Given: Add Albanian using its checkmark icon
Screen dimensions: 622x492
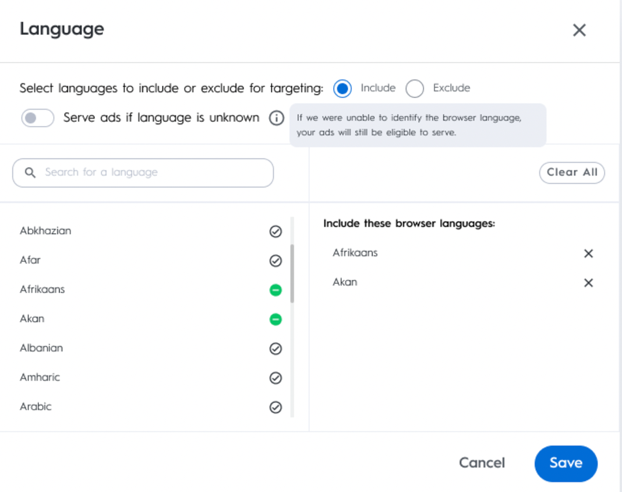Looking at the screenshot, I should [275, 349].
